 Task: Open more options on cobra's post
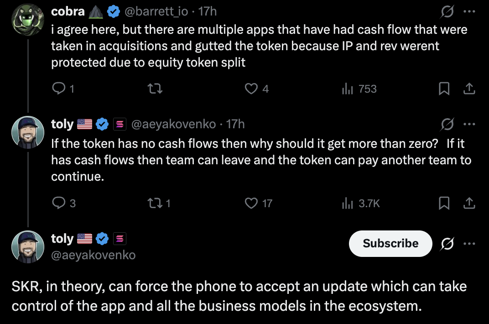pos(468,12)
